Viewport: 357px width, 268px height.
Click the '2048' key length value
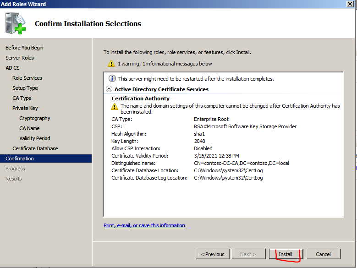tap(199, 141)
